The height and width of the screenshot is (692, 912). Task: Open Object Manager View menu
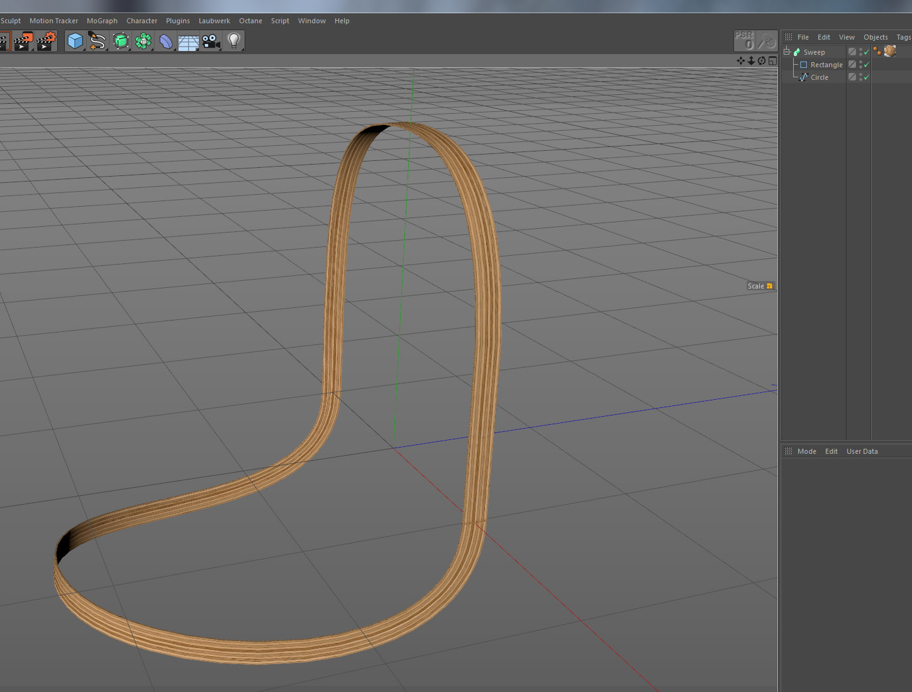click(847, 37)
